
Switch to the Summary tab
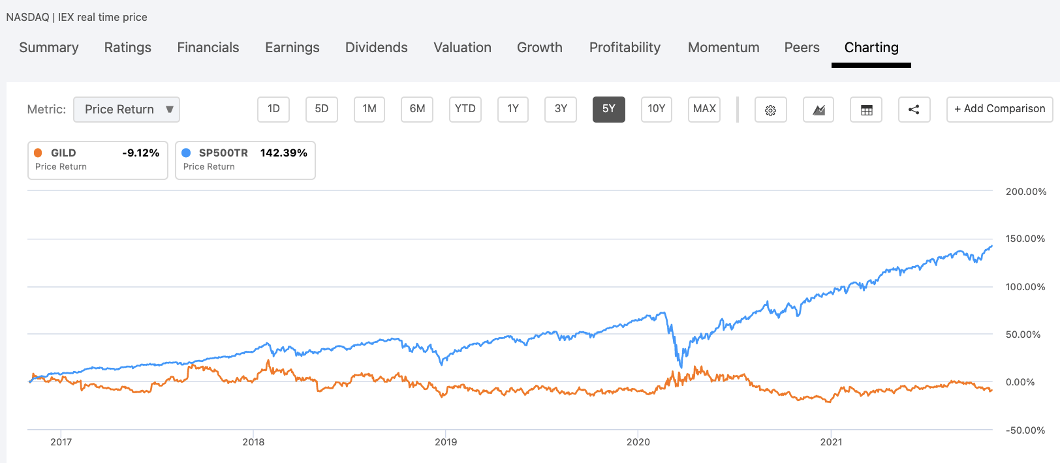(x=48, y=47)
